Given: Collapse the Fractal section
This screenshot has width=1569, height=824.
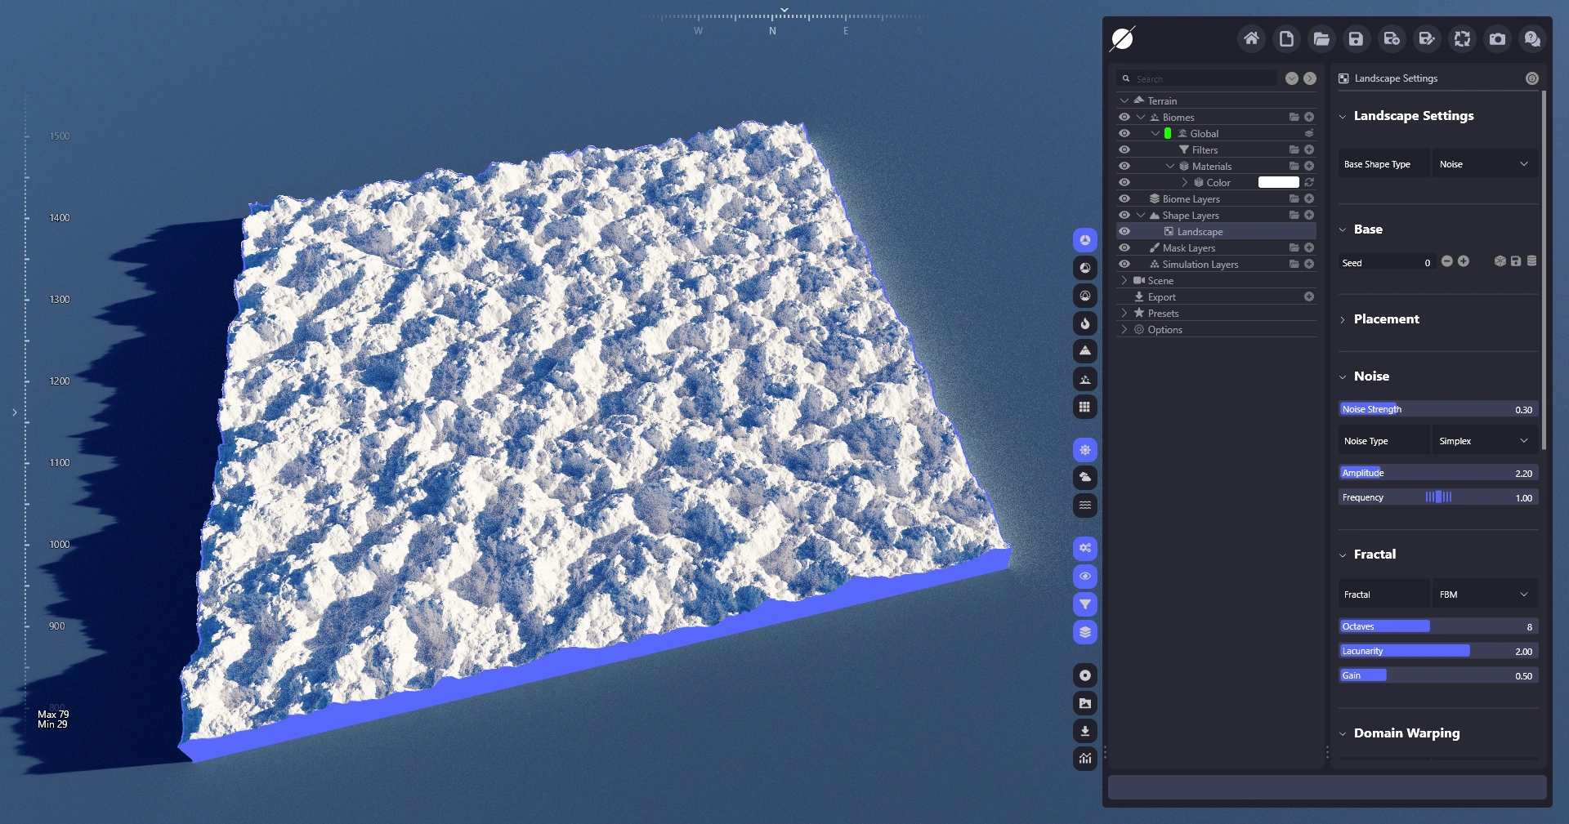Looking at the screenshot, I should (1342, 555).
